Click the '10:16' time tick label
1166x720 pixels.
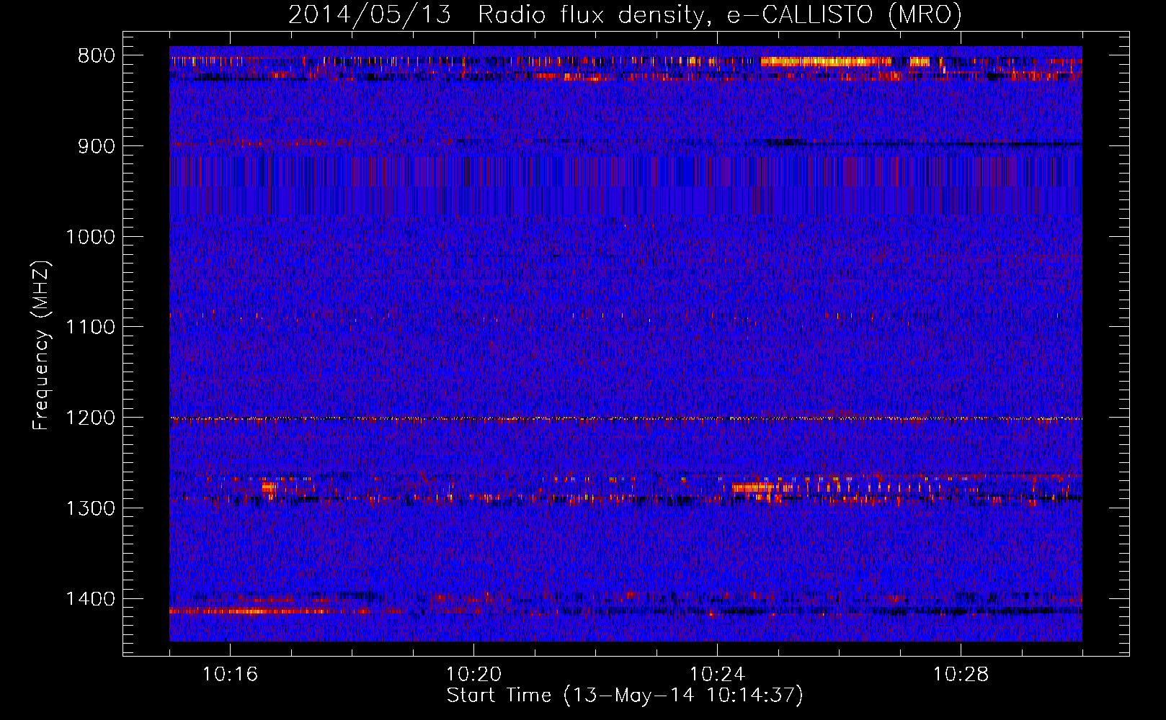230,675
